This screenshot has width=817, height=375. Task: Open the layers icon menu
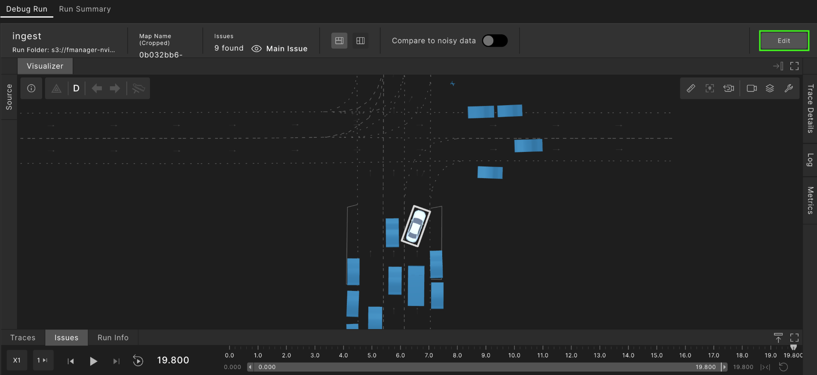click(x=770, y=88)
